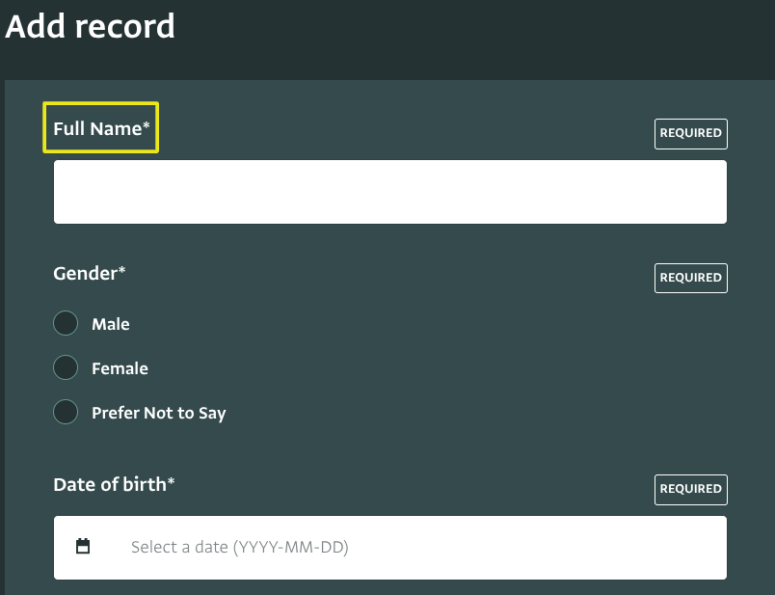Click the REQUIRED badge beside Date of birth
Viewport: 775px width, 595px height.
point(690,489)
